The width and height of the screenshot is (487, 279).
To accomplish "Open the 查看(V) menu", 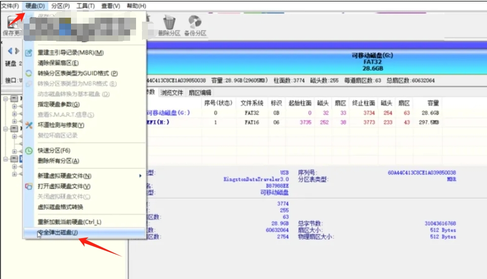I will coord(110,5).
